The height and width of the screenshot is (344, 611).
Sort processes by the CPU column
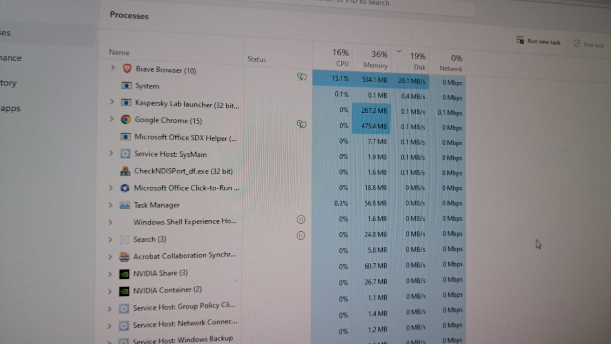coord(341,58)
